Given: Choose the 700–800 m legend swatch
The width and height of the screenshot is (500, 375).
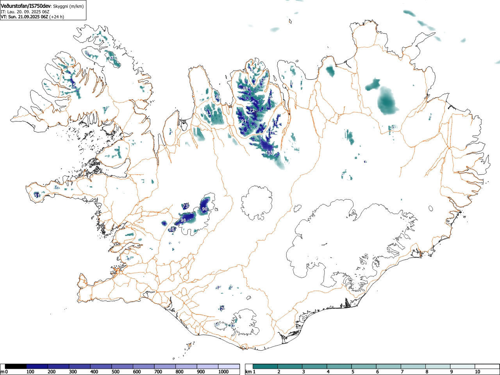Looking at the screenshot, I should pos(165,366).
